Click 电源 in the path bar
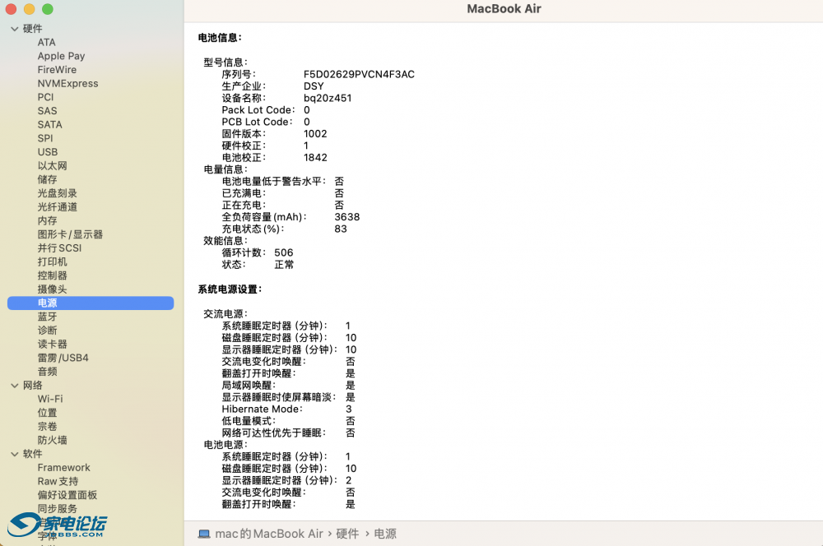Screen dimensions: 823x546 385,534
